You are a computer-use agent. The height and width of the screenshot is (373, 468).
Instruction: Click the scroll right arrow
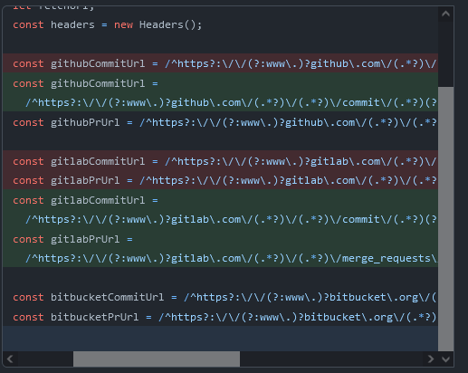(x=431, y=359)
